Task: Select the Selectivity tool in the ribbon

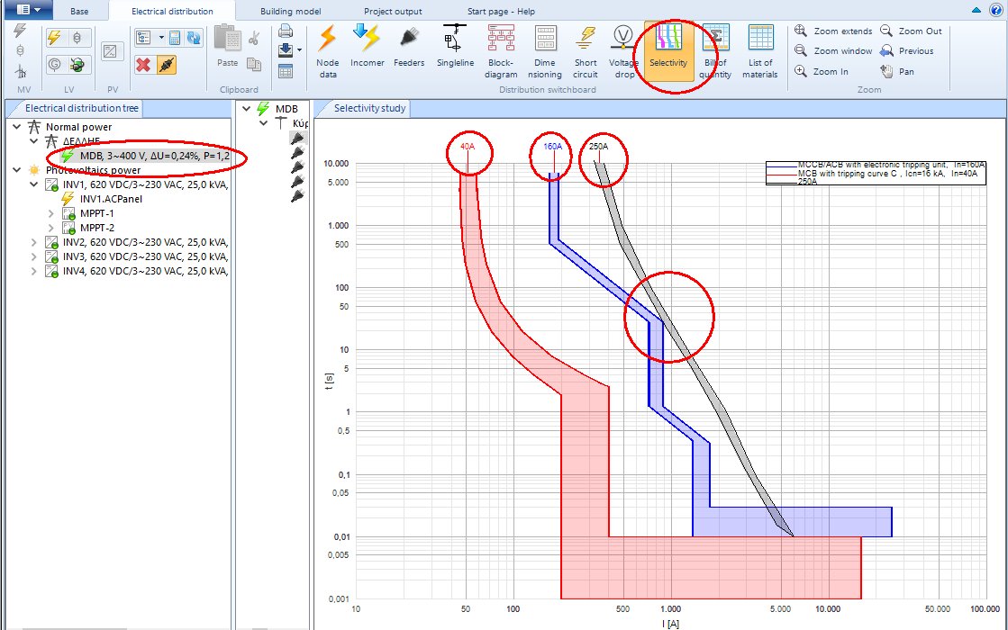Action: (669, 51)
